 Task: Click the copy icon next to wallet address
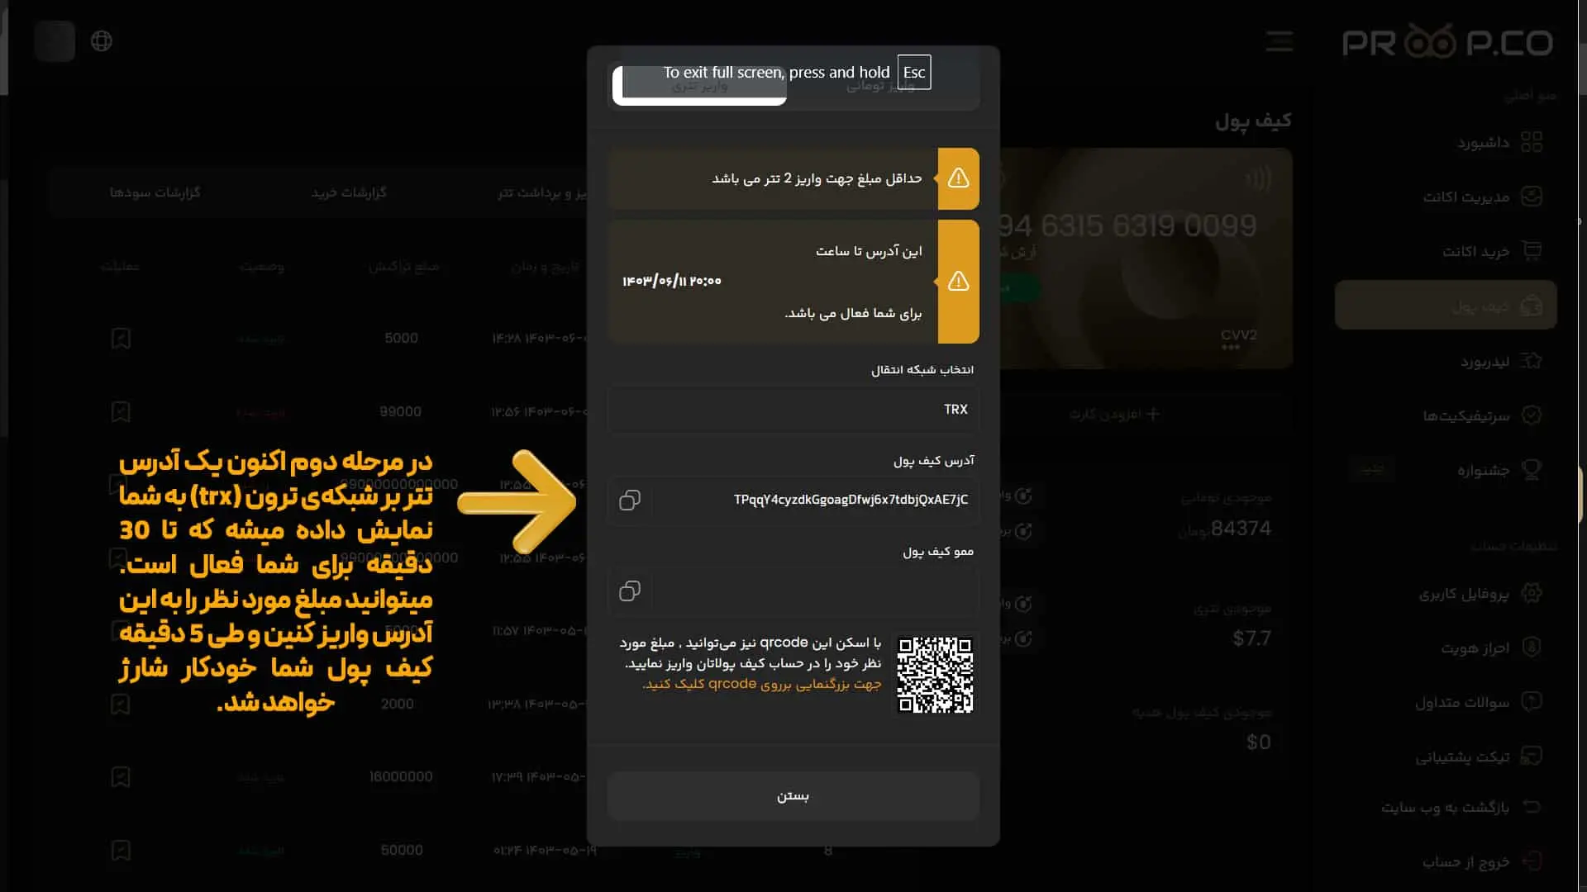click(630, 500)
